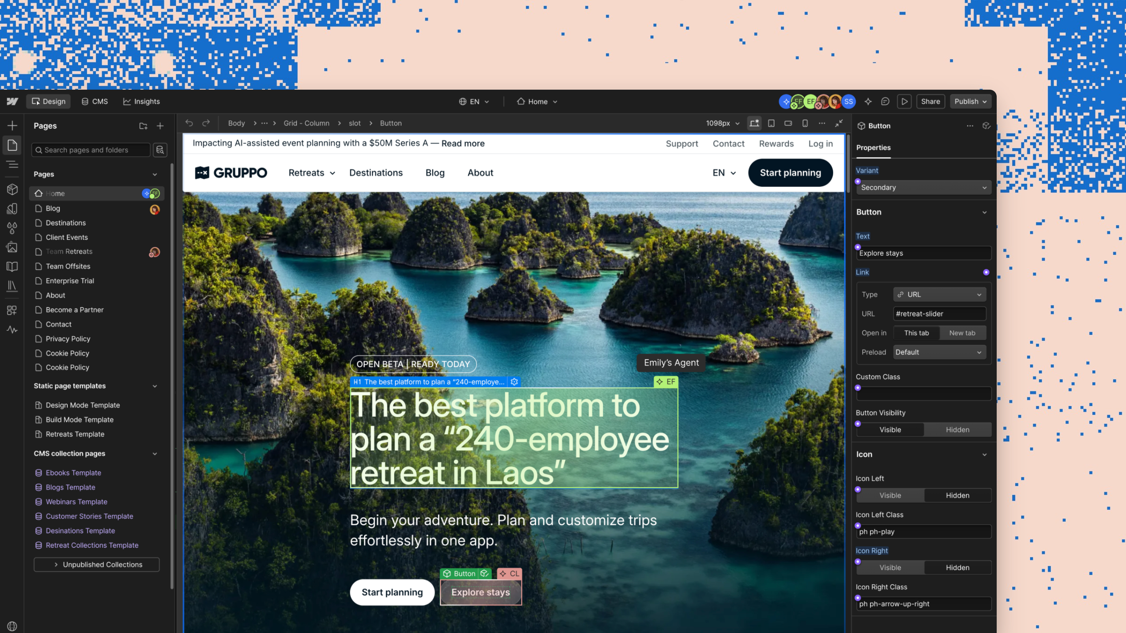
Task: Click the preview play button
Action: pyautogui.click(x=904, y=102)
